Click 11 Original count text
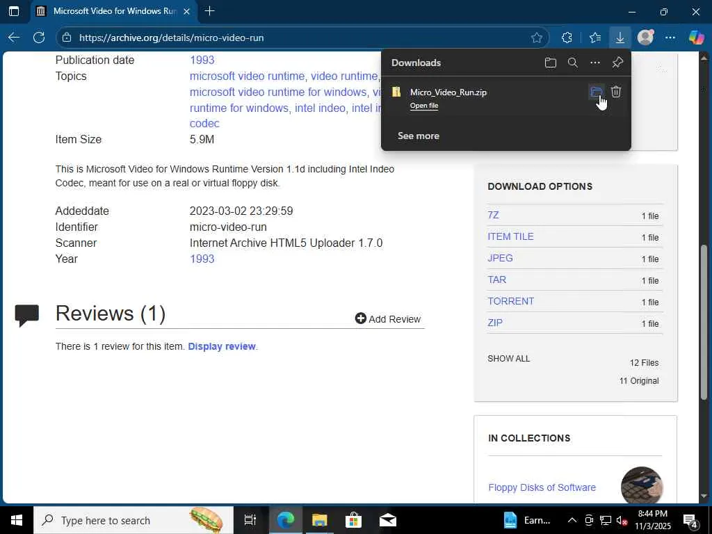The height and width of the screenshot is (534, 712). tap(639, 381)
